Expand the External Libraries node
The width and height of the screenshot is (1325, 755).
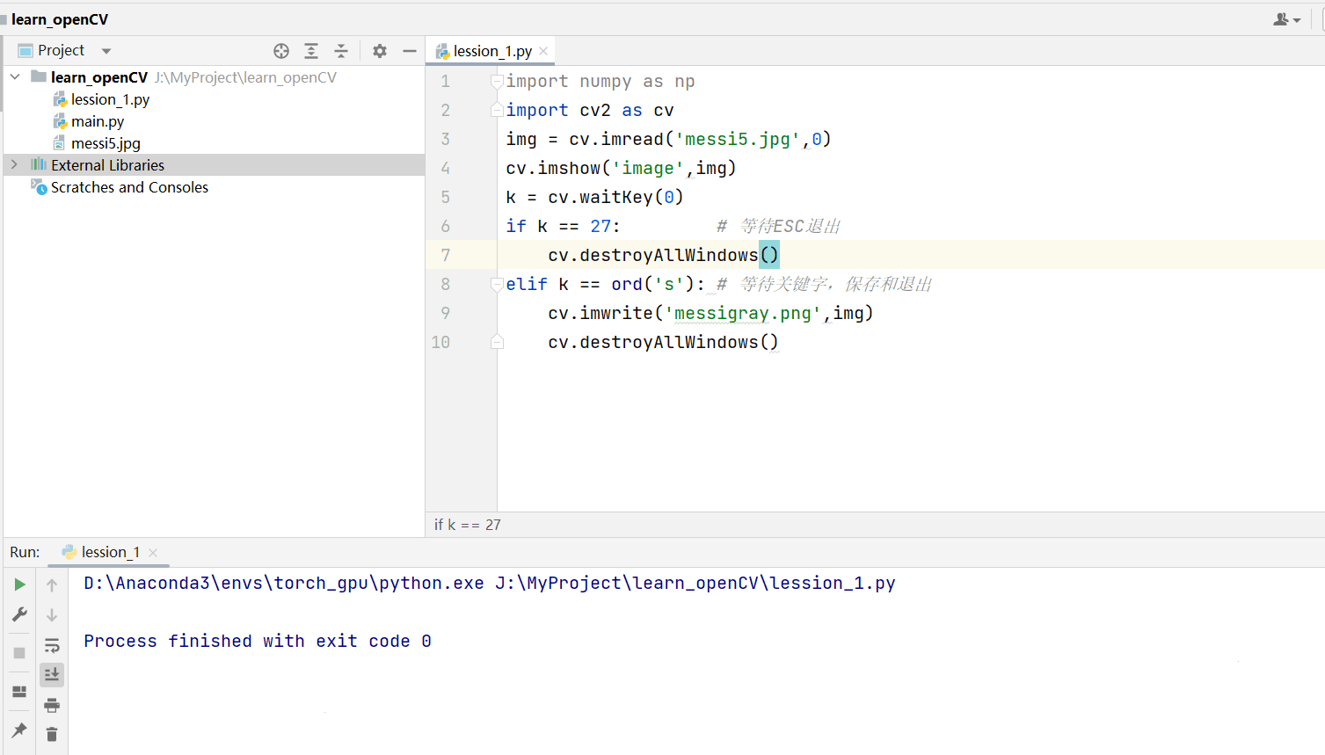15,164
